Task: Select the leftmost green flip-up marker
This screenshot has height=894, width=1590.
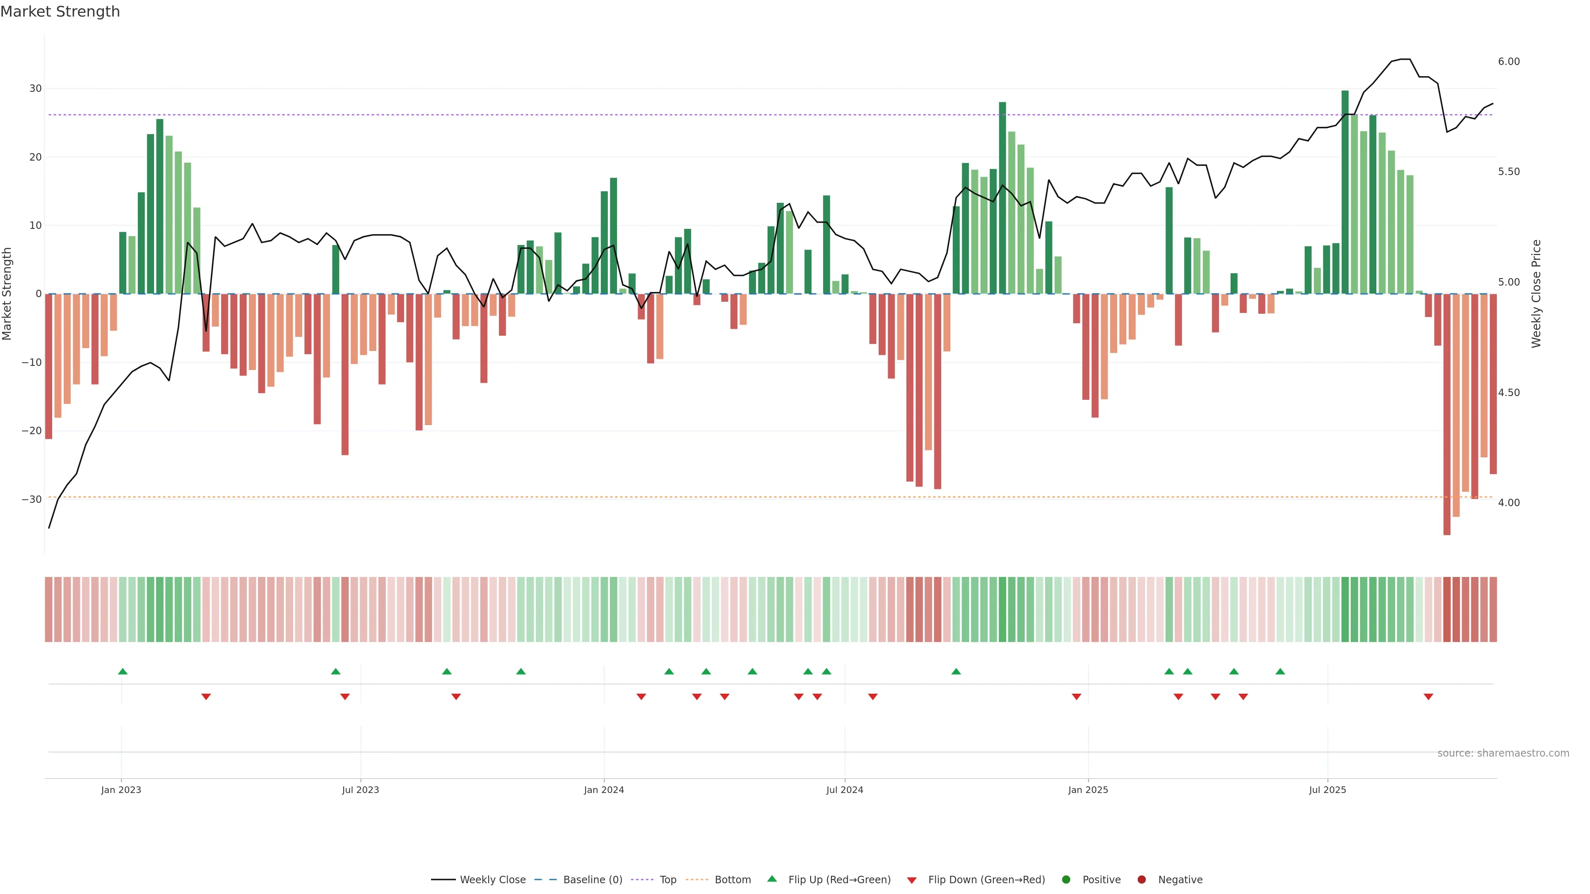Action: [x=123, y=671]
